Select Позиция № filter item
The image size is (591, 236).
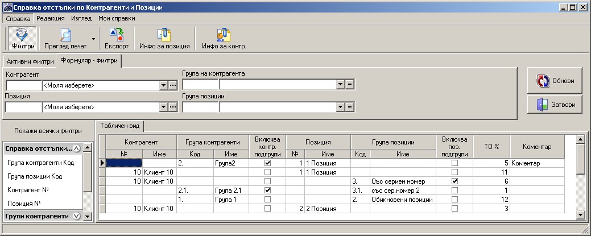[x=24, y=204]
